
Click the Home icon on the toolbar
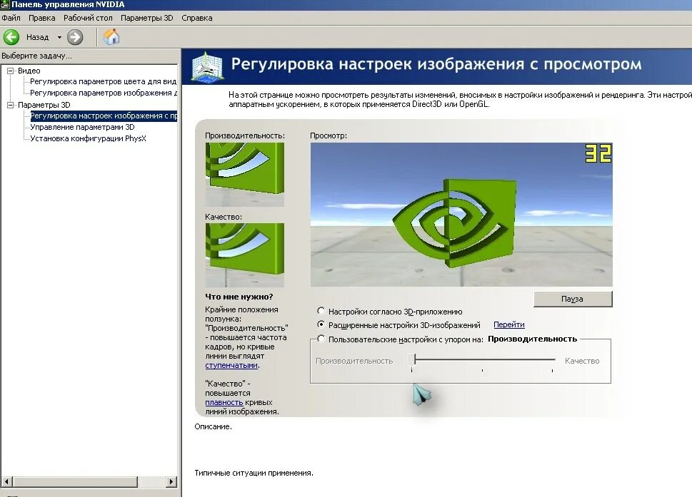[x=111, y=36]
